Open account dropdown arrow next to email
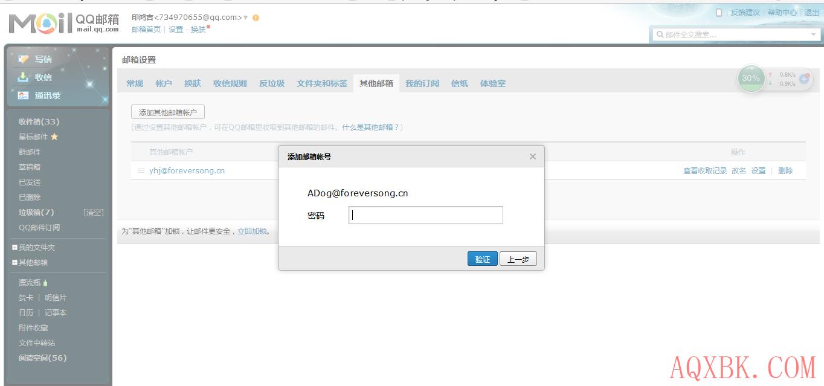Screen dimensions: 824x386 [x=246, y=18]
